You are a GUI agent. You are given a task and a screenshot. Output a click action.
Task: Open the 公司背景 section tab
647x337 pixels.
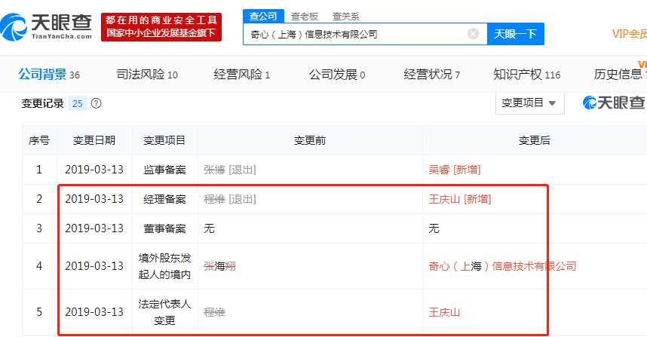pos(49,75)
